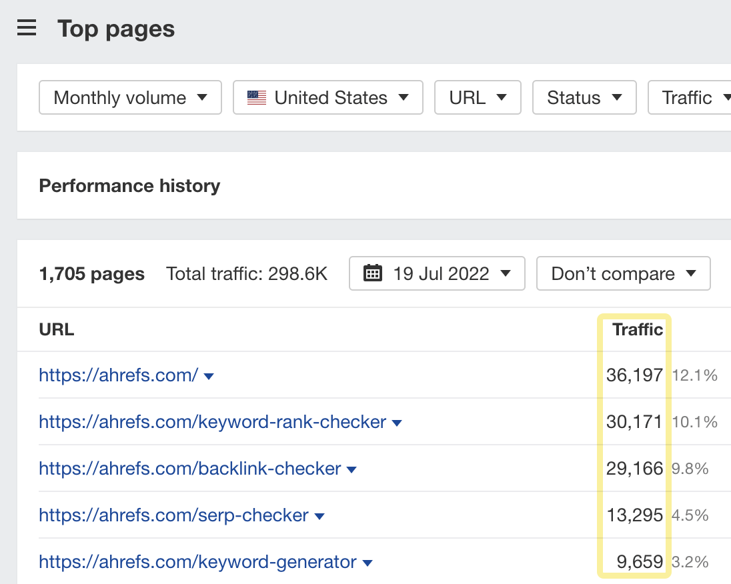Click Total traffic: 298.6K text
Screen dimensions: 731x584
(247, 273)
